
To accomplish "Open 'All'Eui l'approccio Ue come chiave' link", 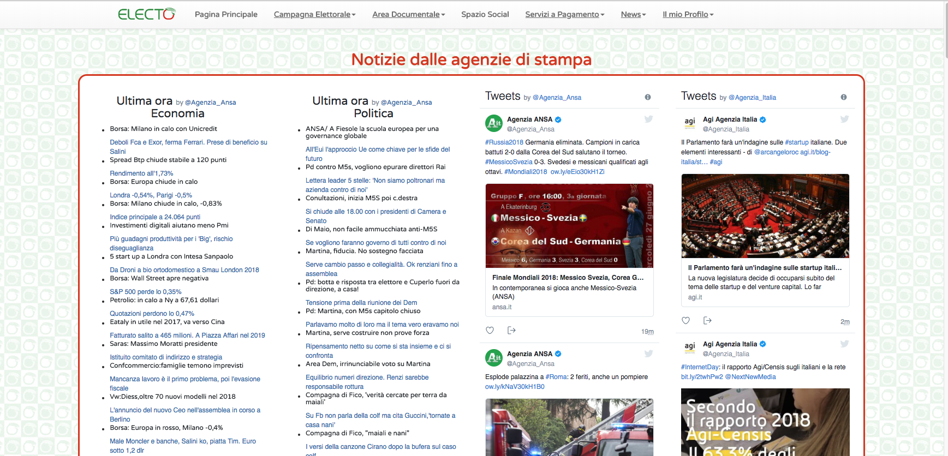I will click(378, 154).
